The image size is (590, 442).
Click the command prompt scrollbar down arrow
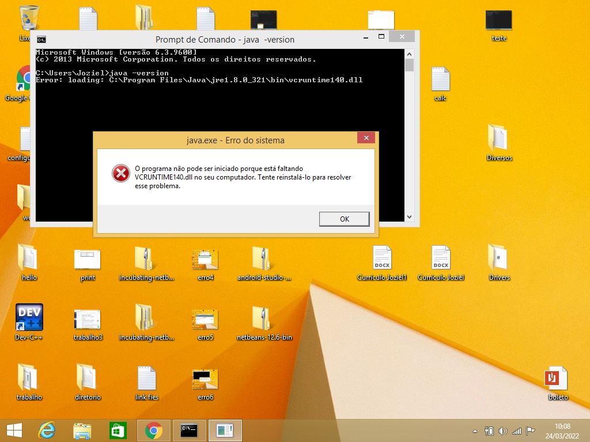coord(409,217)
